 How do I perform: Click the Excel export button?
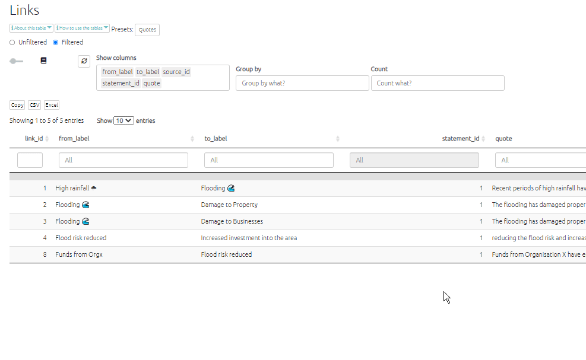point(52,105)
